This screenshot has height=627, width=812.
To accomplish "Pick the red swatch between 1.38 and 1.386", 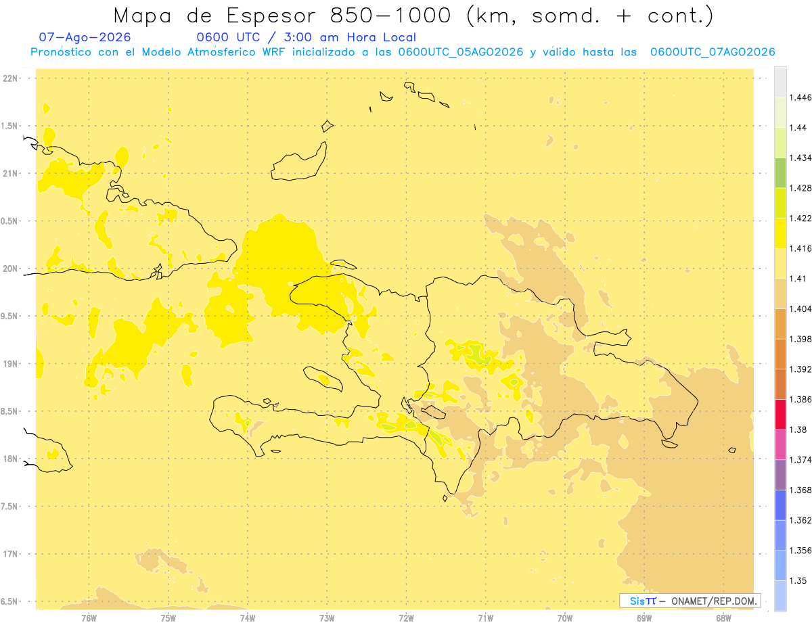I will 780,415.
